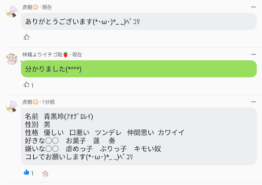View small avatar of who liked
The height and width of the screenshot is (185, 262).
[45, 174]
